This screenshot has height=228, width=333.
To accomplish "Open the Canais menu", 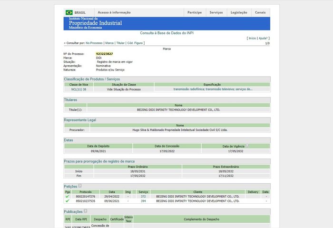I will tap(260, 12).
